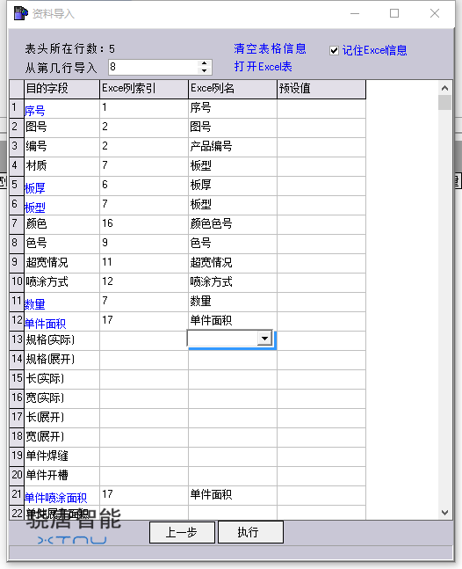Screen dimensions: 462x569
Task: Select the 序号 destination field cell
Action: (x=61, y=108)
